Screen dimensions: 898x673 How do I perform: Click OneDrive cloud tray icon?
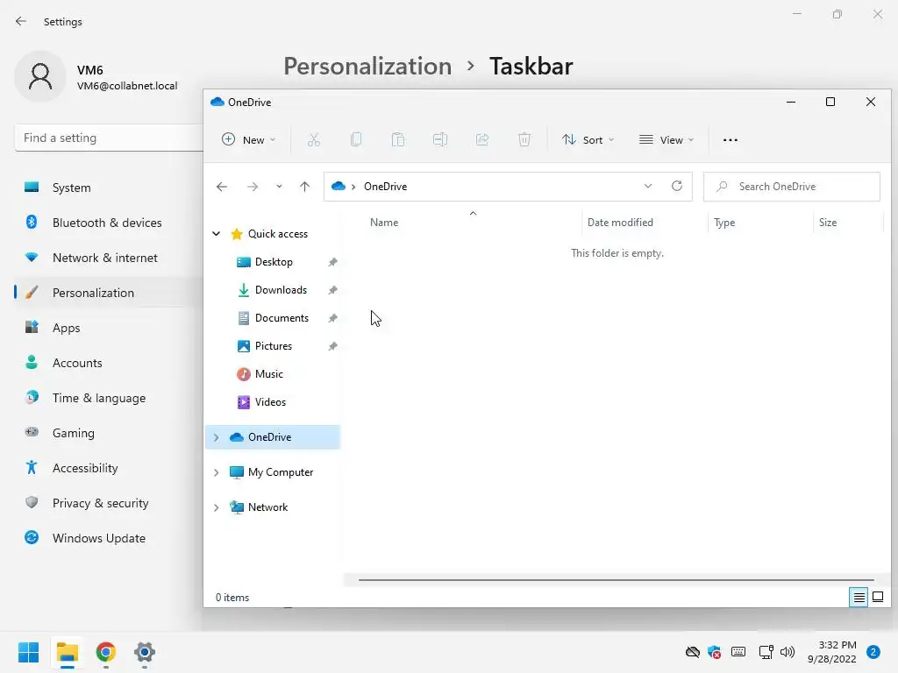pos(693,652)
